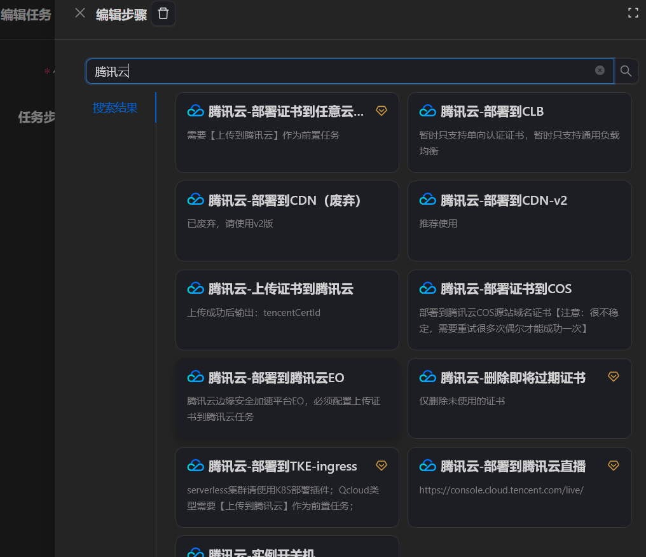The image size is (646, 557).
Task: Click cloud icon of 上传证书到腾讯云 card
Action: (195, 289)
